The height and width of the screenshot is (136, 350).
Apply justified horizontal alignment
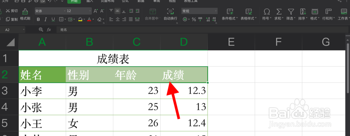pyautogui.click(x=131, y=19)
